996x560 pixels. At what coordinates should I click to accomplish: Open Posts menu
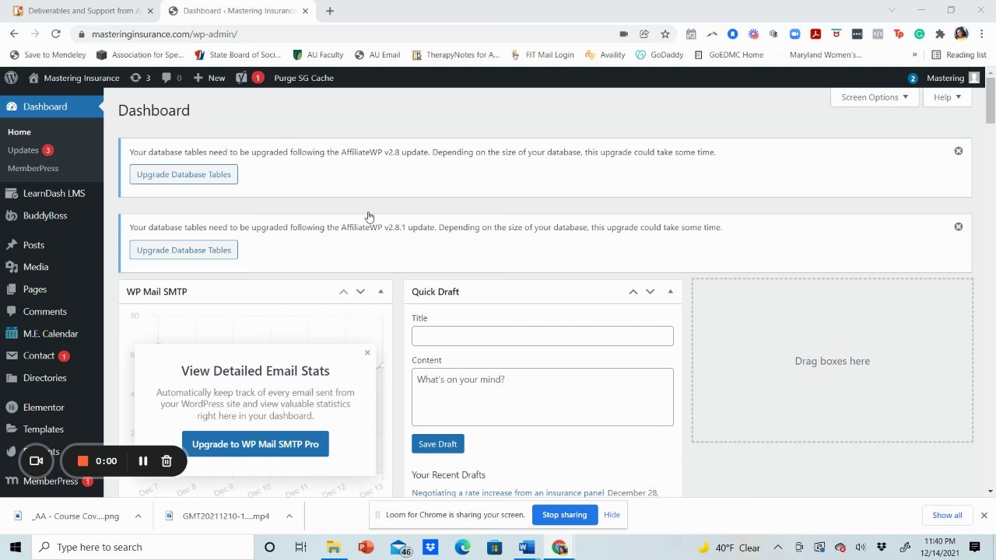51,244
